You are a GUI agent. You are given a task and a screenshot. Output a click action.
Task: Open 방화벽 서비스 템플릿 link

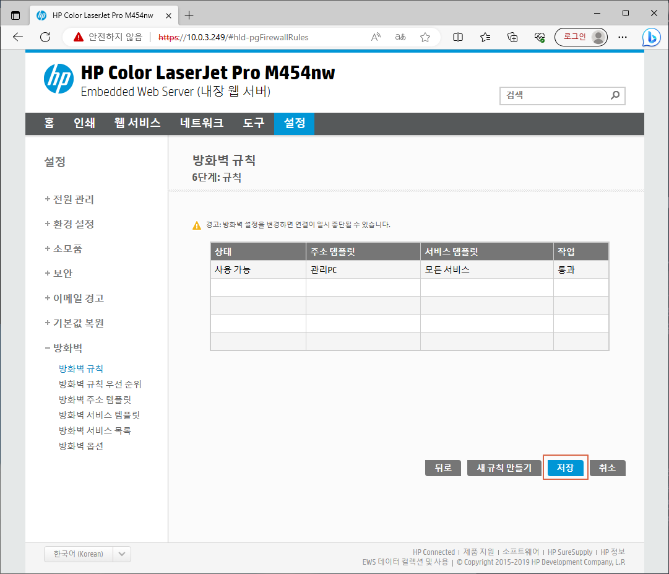coord(99,415)
